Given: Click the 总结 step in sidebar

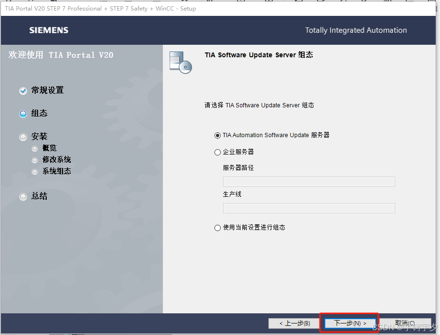Looking at the screenshot, I should coord(40,196).
